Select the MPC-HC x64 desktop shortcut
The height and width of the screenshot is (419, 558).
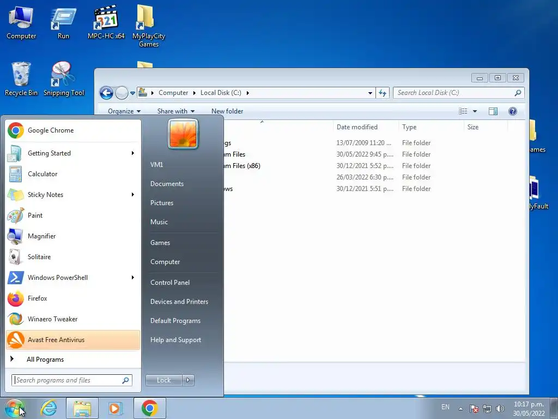click(106, 22)
